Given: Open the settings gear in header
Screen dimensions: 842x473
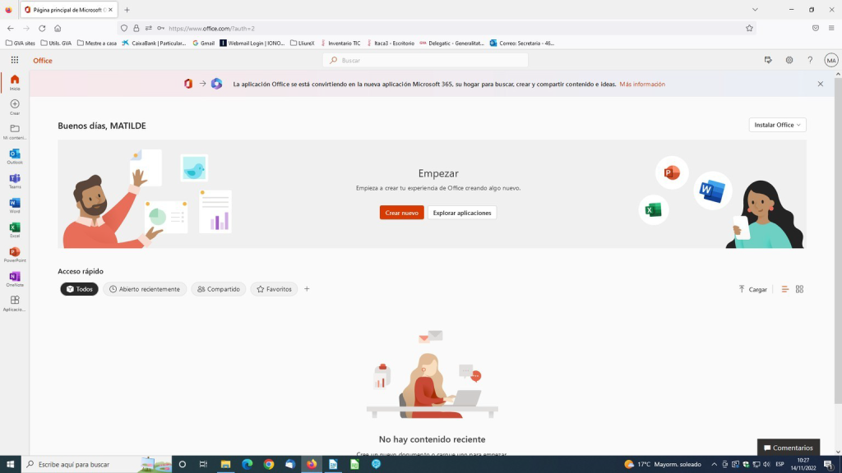Looking at the screenshot, I should [789, 60].
